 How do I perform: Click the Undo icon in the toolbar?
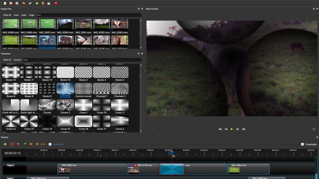tap(24, 3)
